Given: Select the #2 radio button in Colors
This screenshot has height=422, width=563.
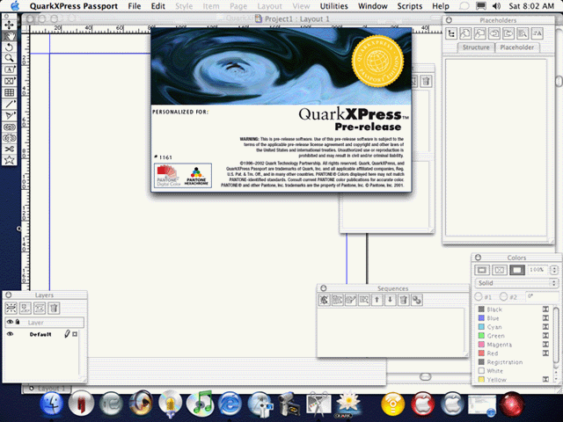Looking at the screenshot, I should coord(504,297).
